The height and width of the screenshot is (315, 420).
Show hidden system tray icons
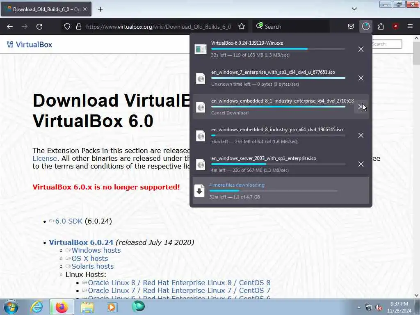pyautogui.click(x=358, y=308)
